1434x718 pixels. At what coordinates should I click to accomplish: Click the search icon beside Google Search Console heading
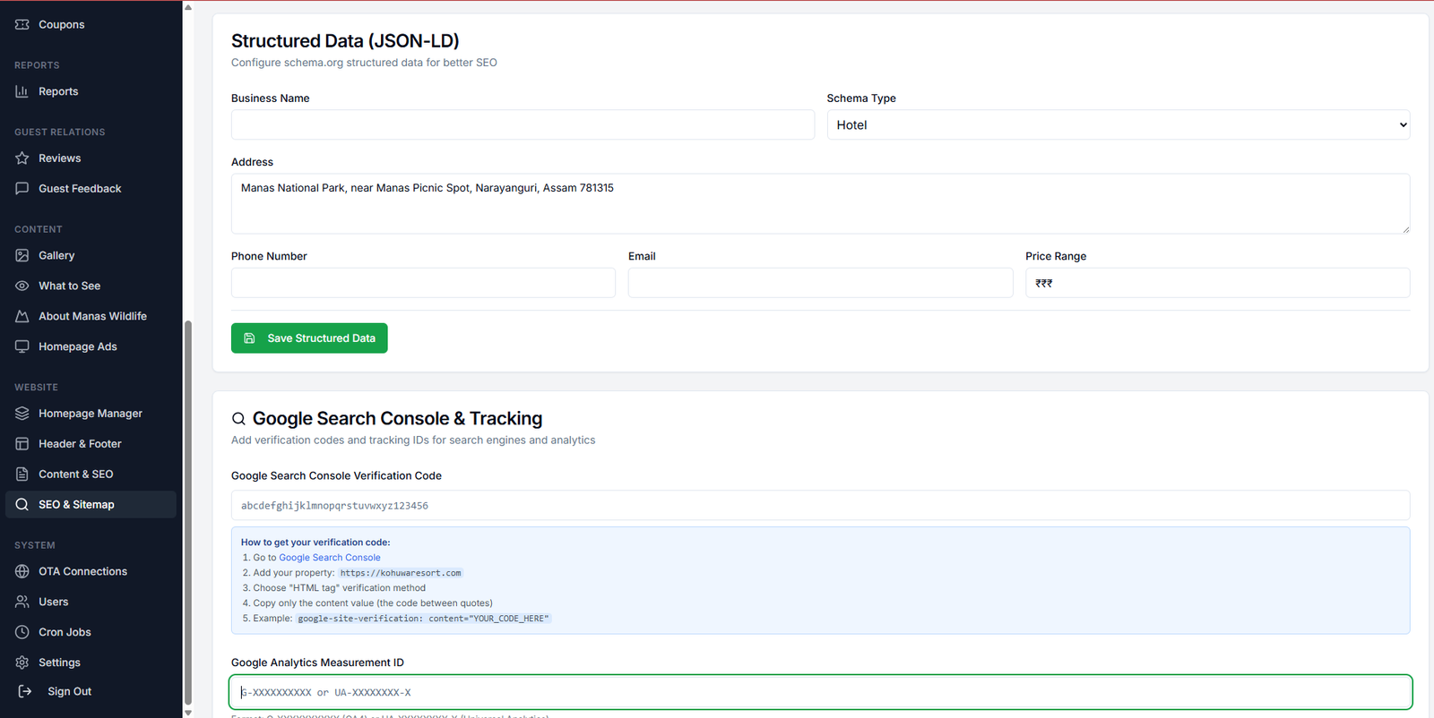(x=238, y=419)
